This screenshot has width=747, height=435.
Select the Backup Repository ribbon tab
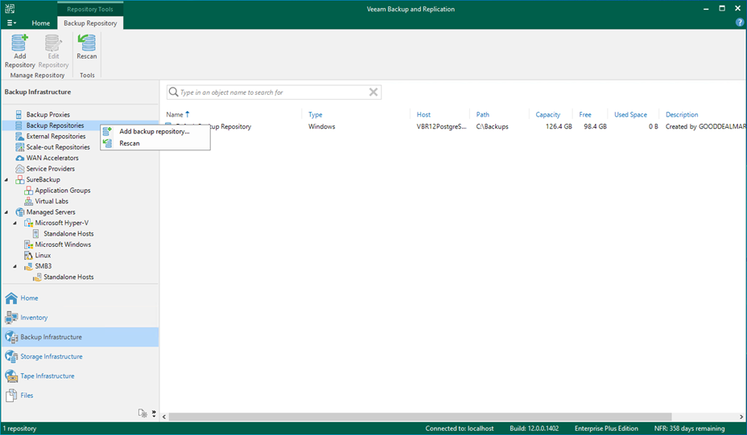click(x=90, y=23)
